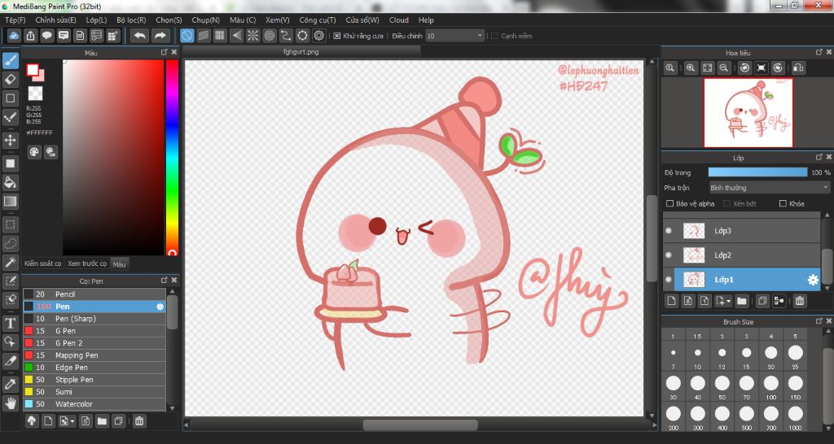
Task: Select the transparent color swatch
Action: (x=36, y=94)
